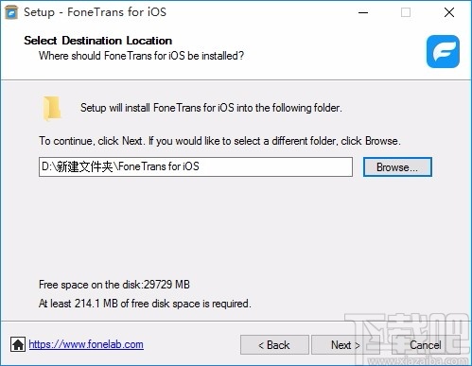Click the yellow folder icon

pos(52,109)
